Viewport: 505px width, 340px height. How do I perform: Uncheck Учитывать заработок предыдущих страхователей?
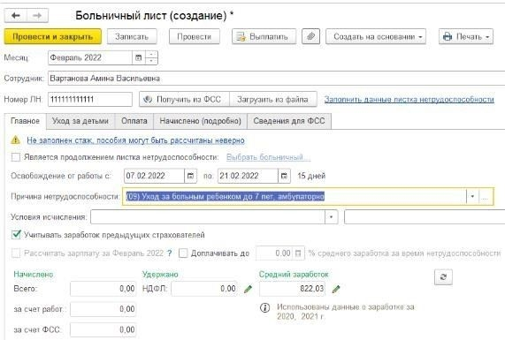15,235
